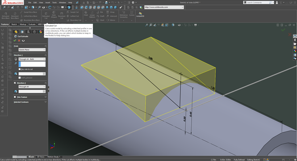Accept the Cut-Extrude with the green checkmark

pos(15,41)
